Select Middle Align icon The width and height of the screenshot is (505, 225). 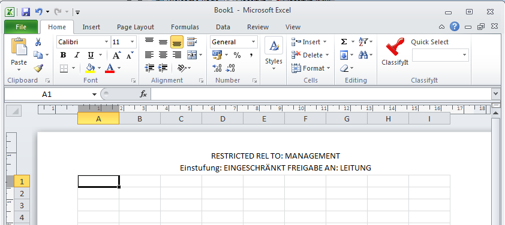163,42
